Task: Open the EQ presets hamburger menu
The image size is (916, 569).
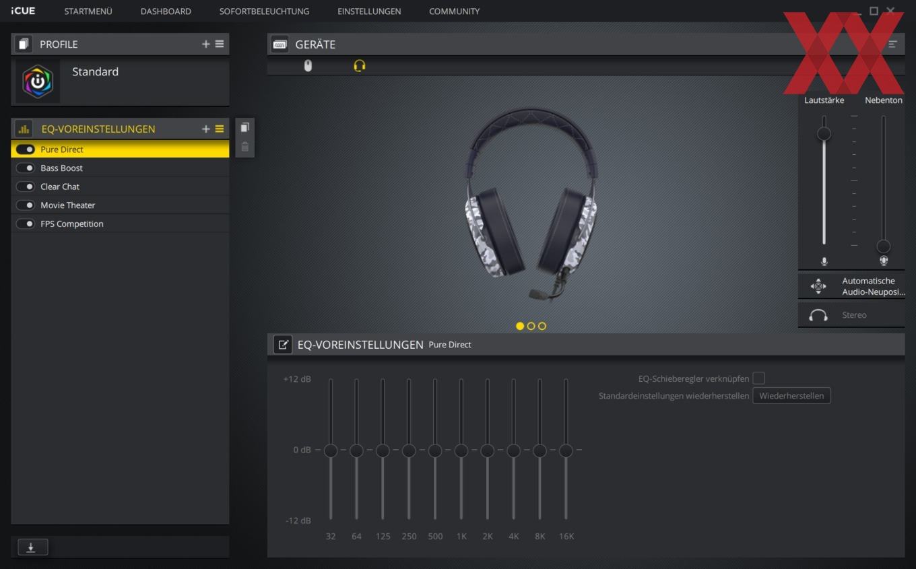Action: click(x=220, y=129)
